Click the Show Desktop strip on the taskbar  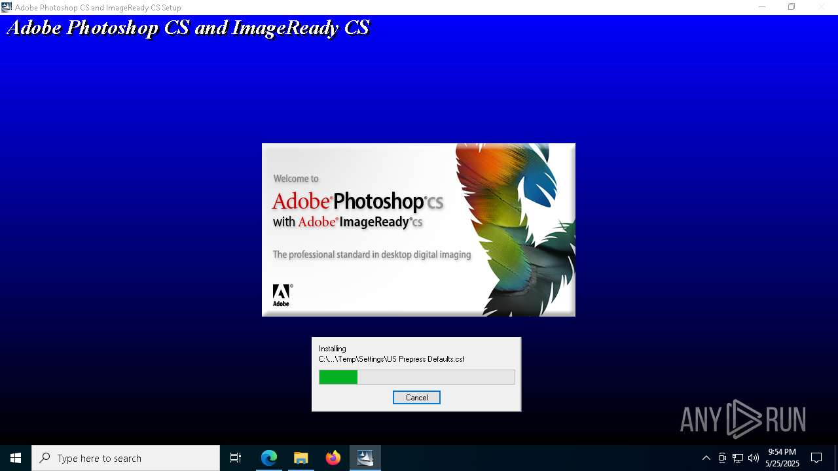pyautogui.click(x=836, y=458)
